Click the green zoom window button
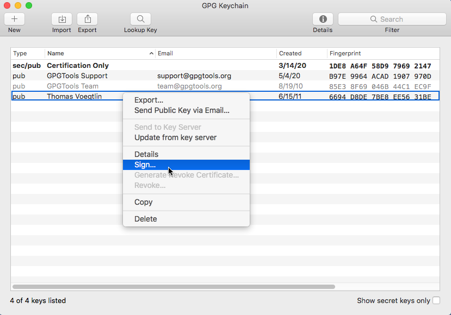Screen dimensions: 451x315 29,5
